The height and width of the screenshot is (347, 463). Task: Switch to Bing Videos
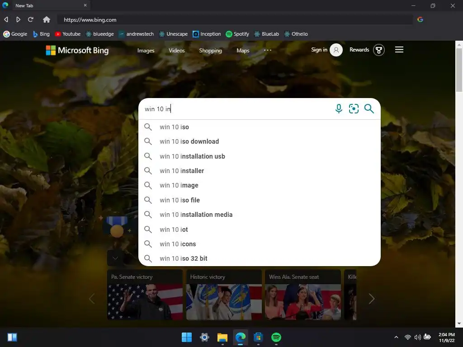(x=177, y=51)
